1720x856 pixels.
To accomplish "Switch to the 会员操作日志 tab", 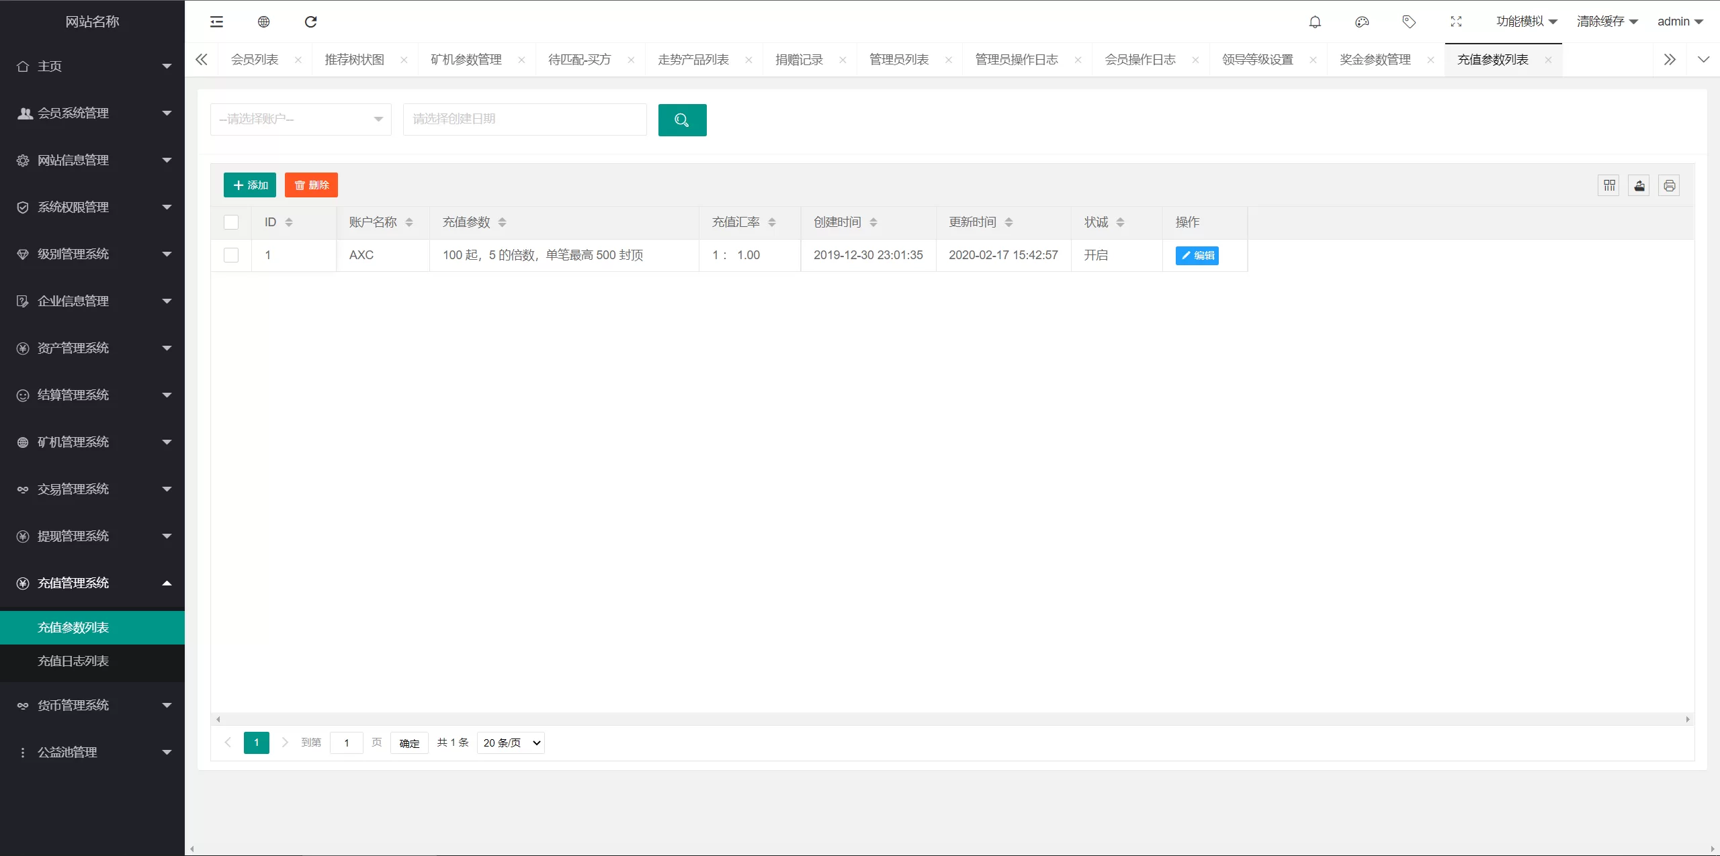I will 1140,60.
